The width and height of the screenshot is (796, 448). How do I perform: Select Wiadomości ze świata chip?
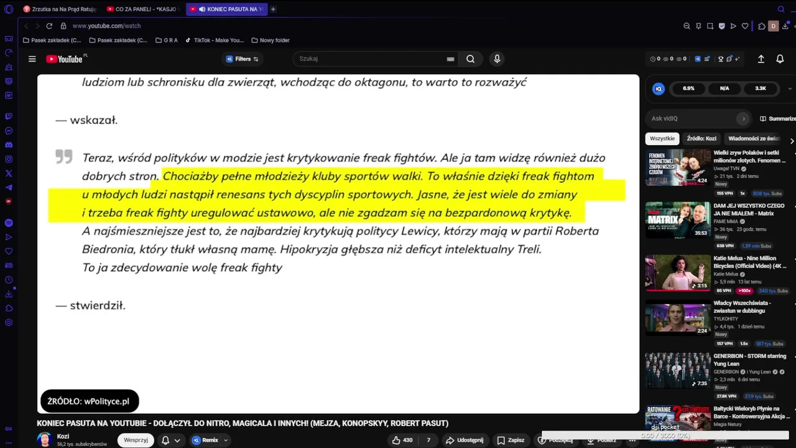point(754,139)
